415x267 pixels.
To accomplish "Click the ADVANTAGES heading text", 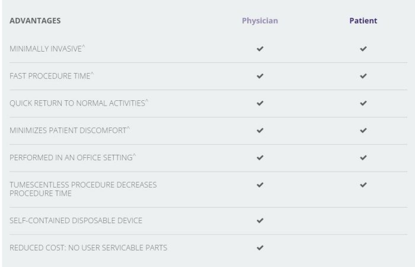I will pyautogui.click(x=35, y=21).
